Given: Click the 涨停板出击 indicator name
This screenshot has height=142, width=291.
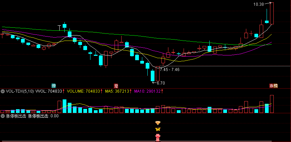Looking at the screenshot, I should [x=16, y=116].
